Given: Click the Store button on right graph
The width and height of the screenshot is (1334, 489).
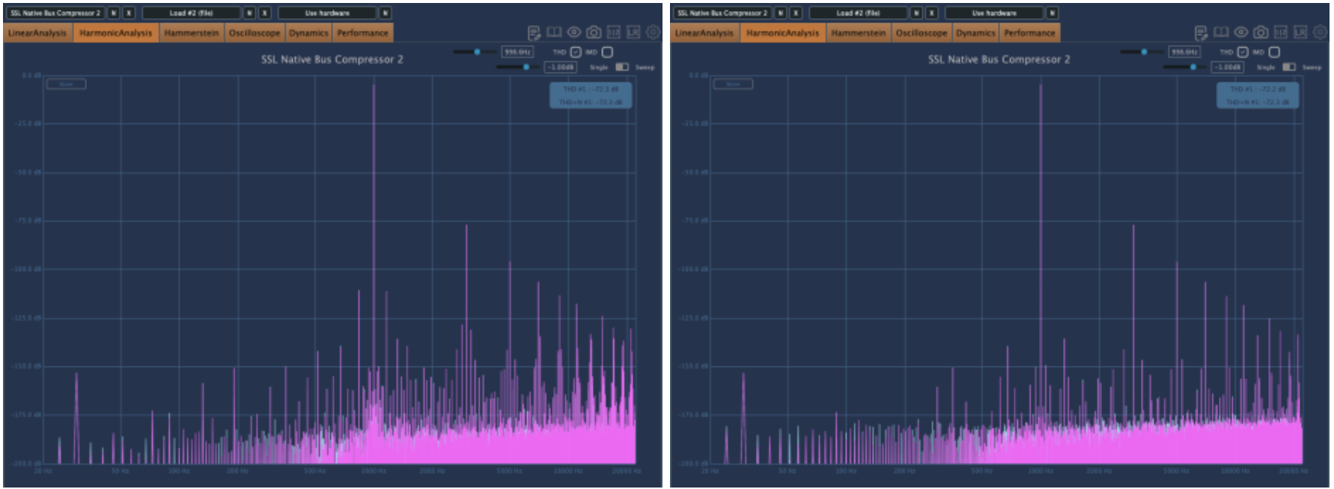Looking at the screenshot, I should [734, 84].
